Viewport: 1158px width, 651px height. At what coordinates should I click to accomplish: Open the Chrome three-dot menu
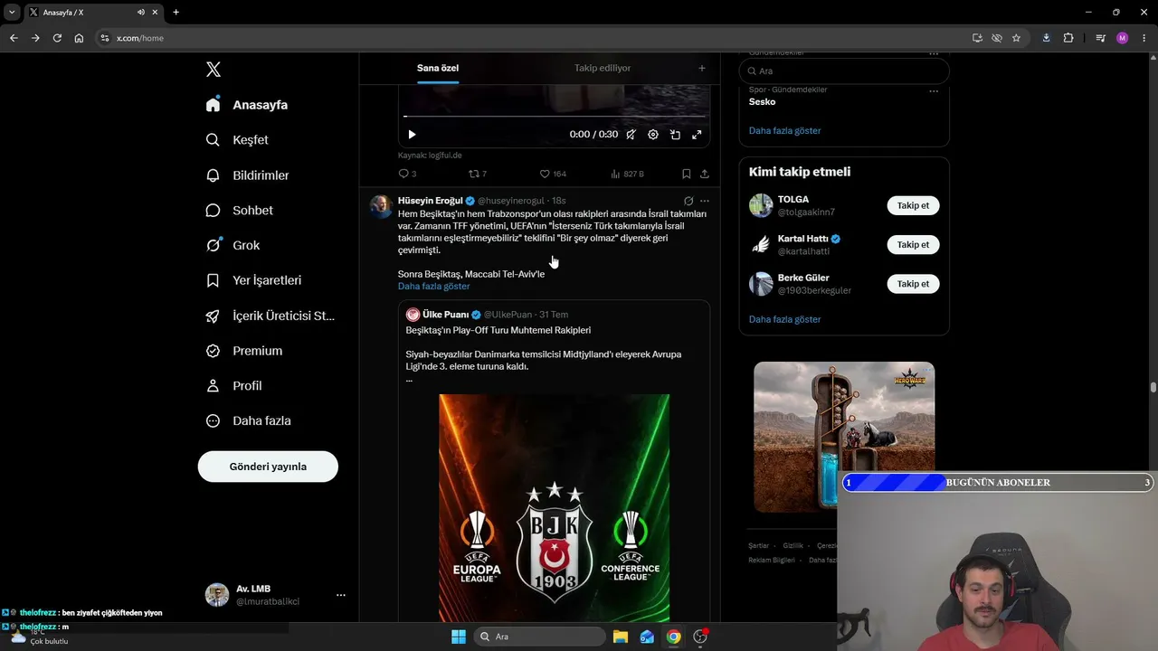(x=1144, y=38)
